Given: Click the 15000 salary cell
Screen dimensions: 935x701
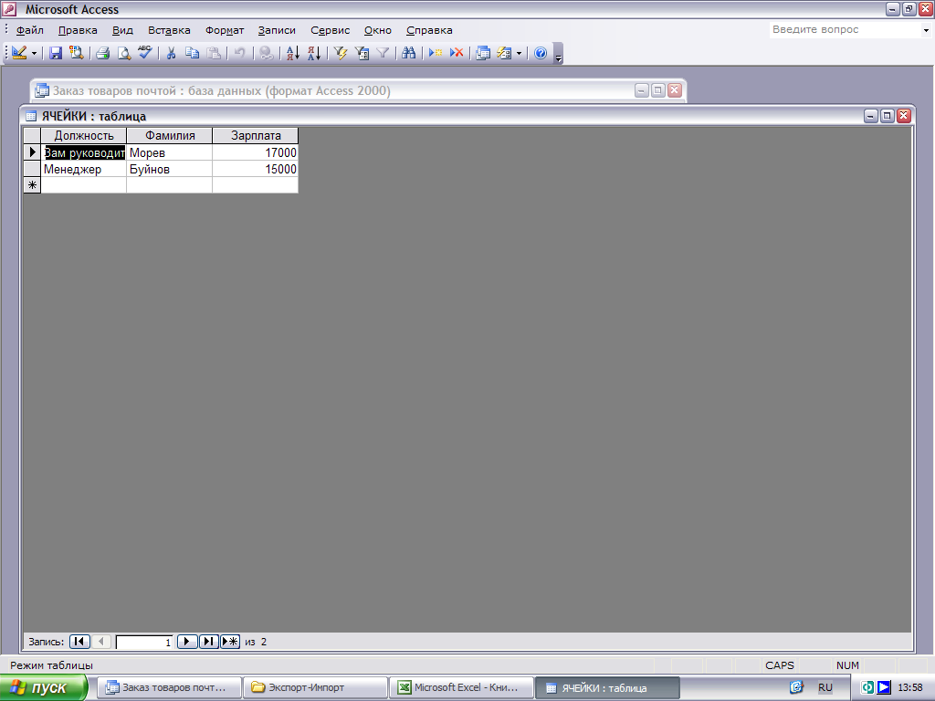Looking at the screenshot, I should tap(256, 169).
